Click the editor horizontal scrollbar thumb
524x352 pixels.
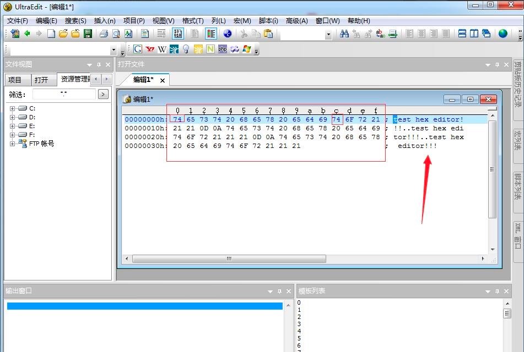pyautogui.click(x=229, y=258)
